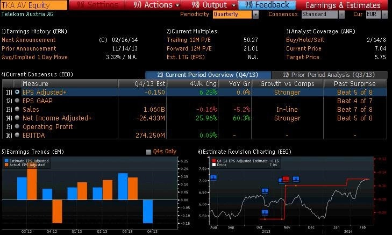Click Beat 7 of 8 in Sales row
392x235 pixels.
coord(355,109)
